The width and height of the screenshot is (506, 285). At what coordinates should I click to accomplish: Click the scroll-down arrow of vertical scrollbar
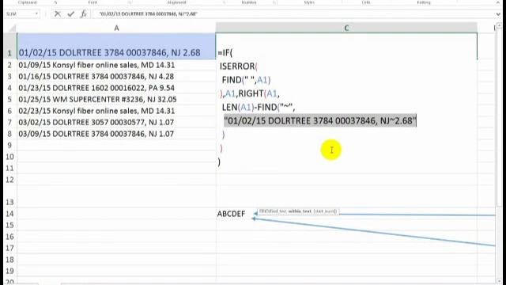(x=499, y=281)
